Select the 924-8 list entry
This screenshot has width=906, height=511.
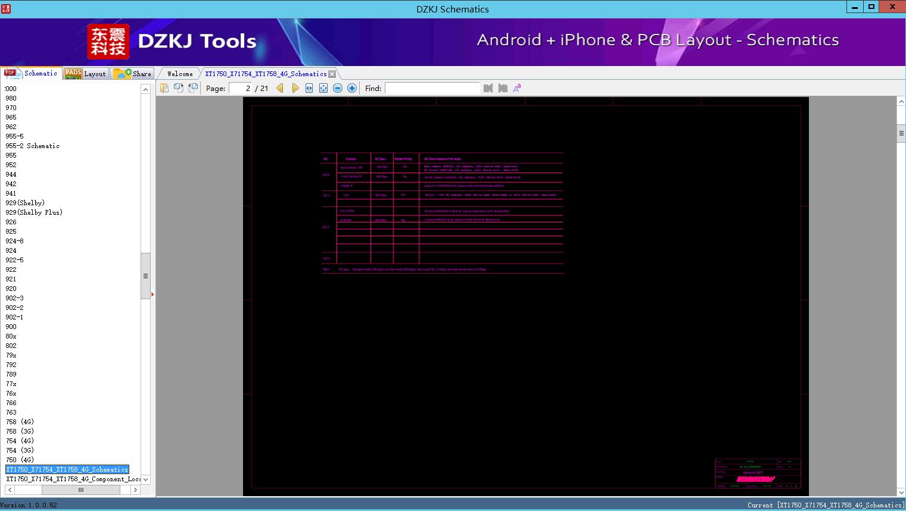pyautogui.click(x=15, y=241)
